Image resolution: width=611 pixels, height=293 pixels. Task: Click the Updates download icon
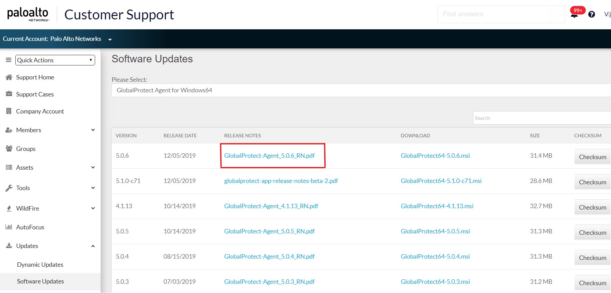click(9, 246)
